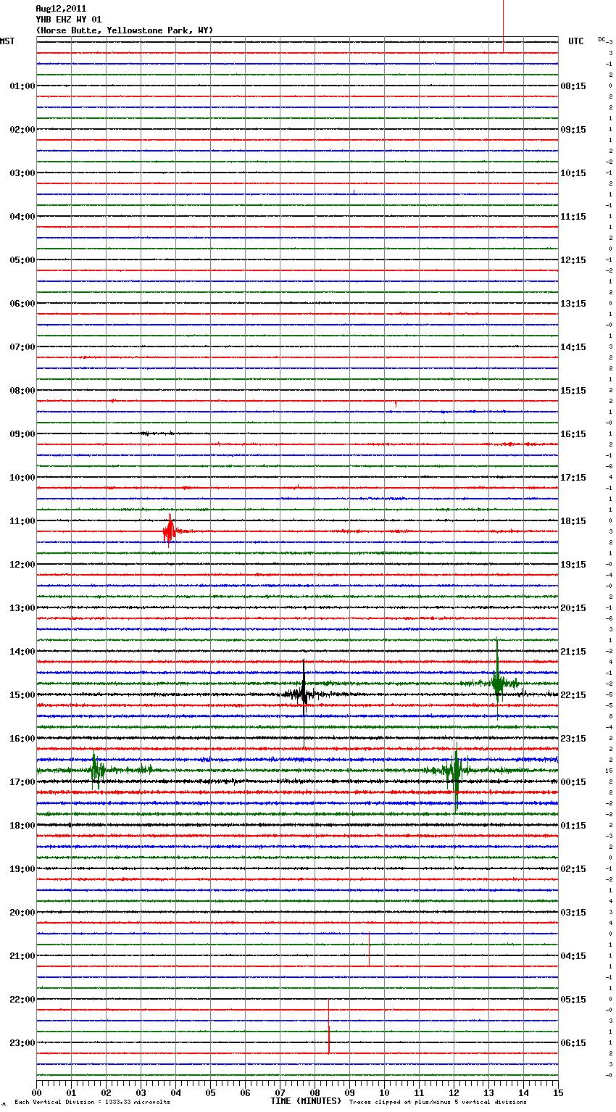Image resolution: width=616 pixels, height=1112 pixels.
Task: Click the 15 minute tick label on bottom axis
Action: [x=558, y=1092]
